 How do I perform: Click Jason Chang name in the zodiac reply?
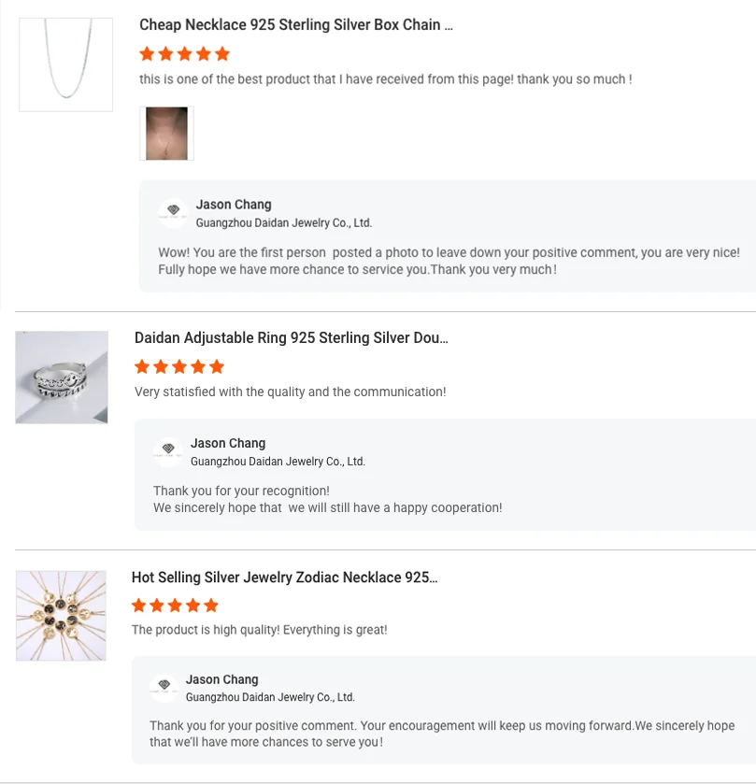(222, 679)
